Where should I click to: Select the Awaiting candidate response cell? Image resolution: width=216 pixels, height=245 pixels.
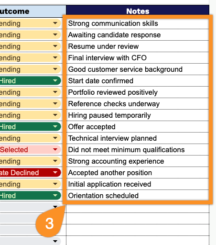pyautogui.click(x=138, y=35)
